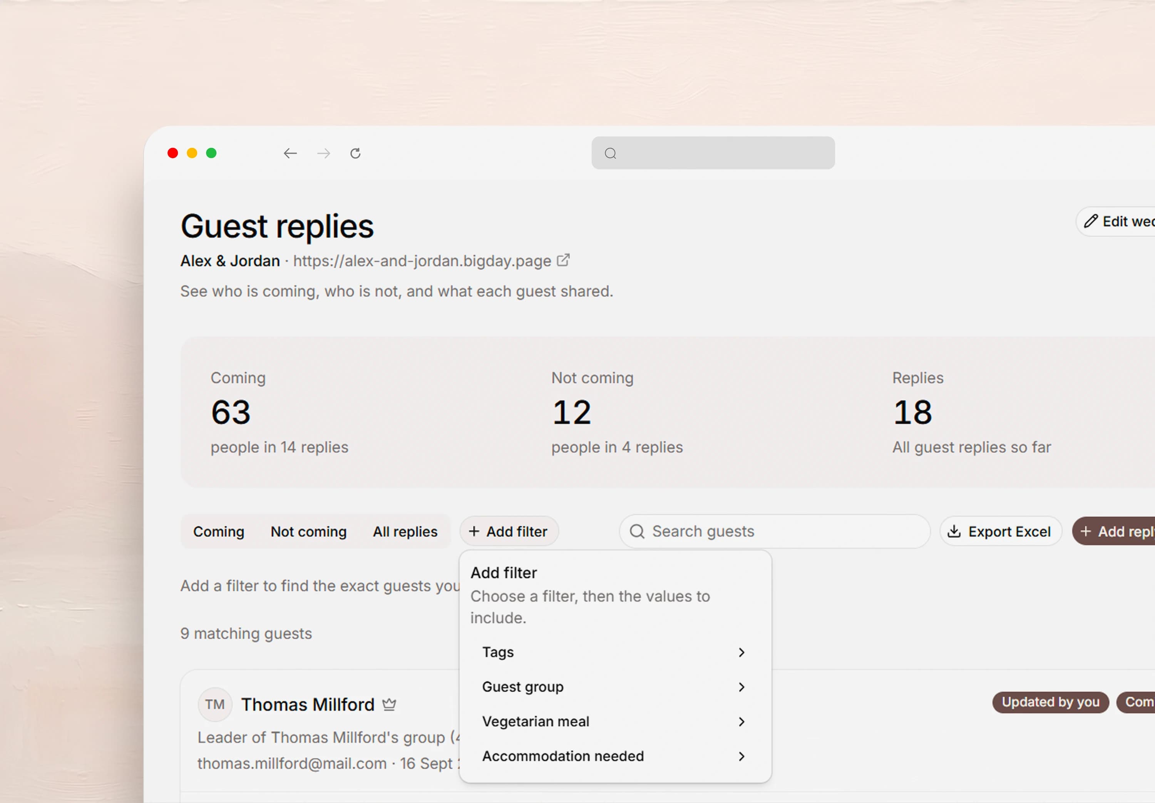This screenshot has width=1155, height=803.
Task: Reload the page with the refresh icon
Action: tap(356, 153)
